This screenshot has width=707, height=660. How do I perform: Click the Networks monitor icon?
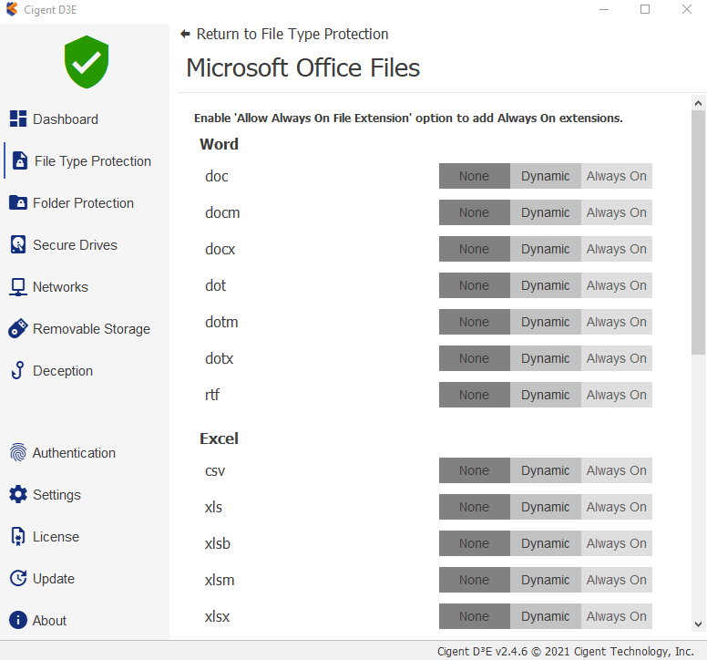pyautogui.click(x=18, y=287)
